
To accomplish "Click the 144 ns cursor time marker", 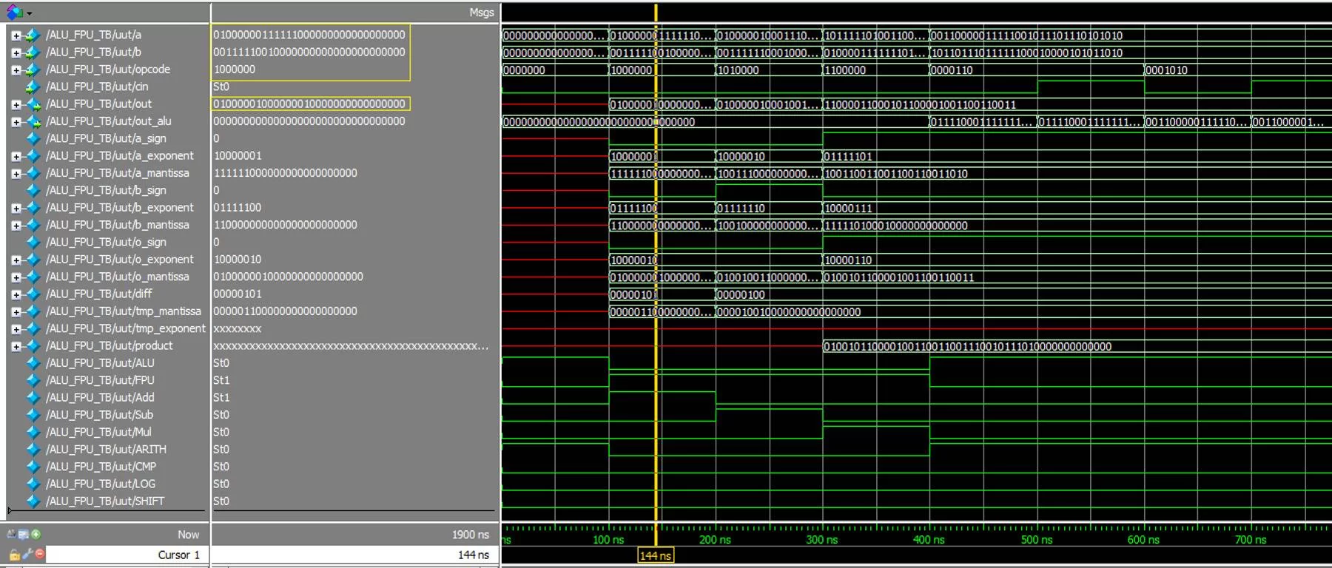I will pos(655,555).
